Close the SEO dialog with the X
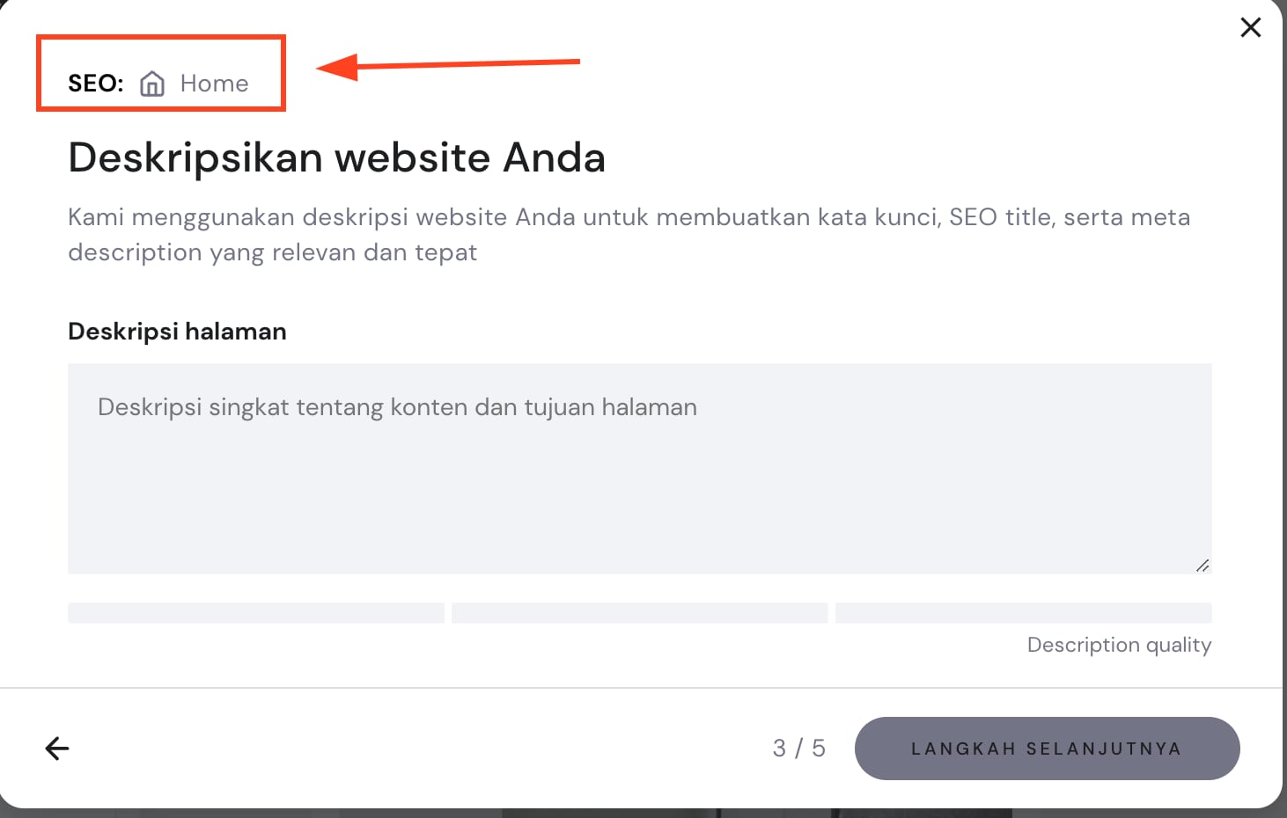The image size is (1287, 818). click(x=1250, y=28)
